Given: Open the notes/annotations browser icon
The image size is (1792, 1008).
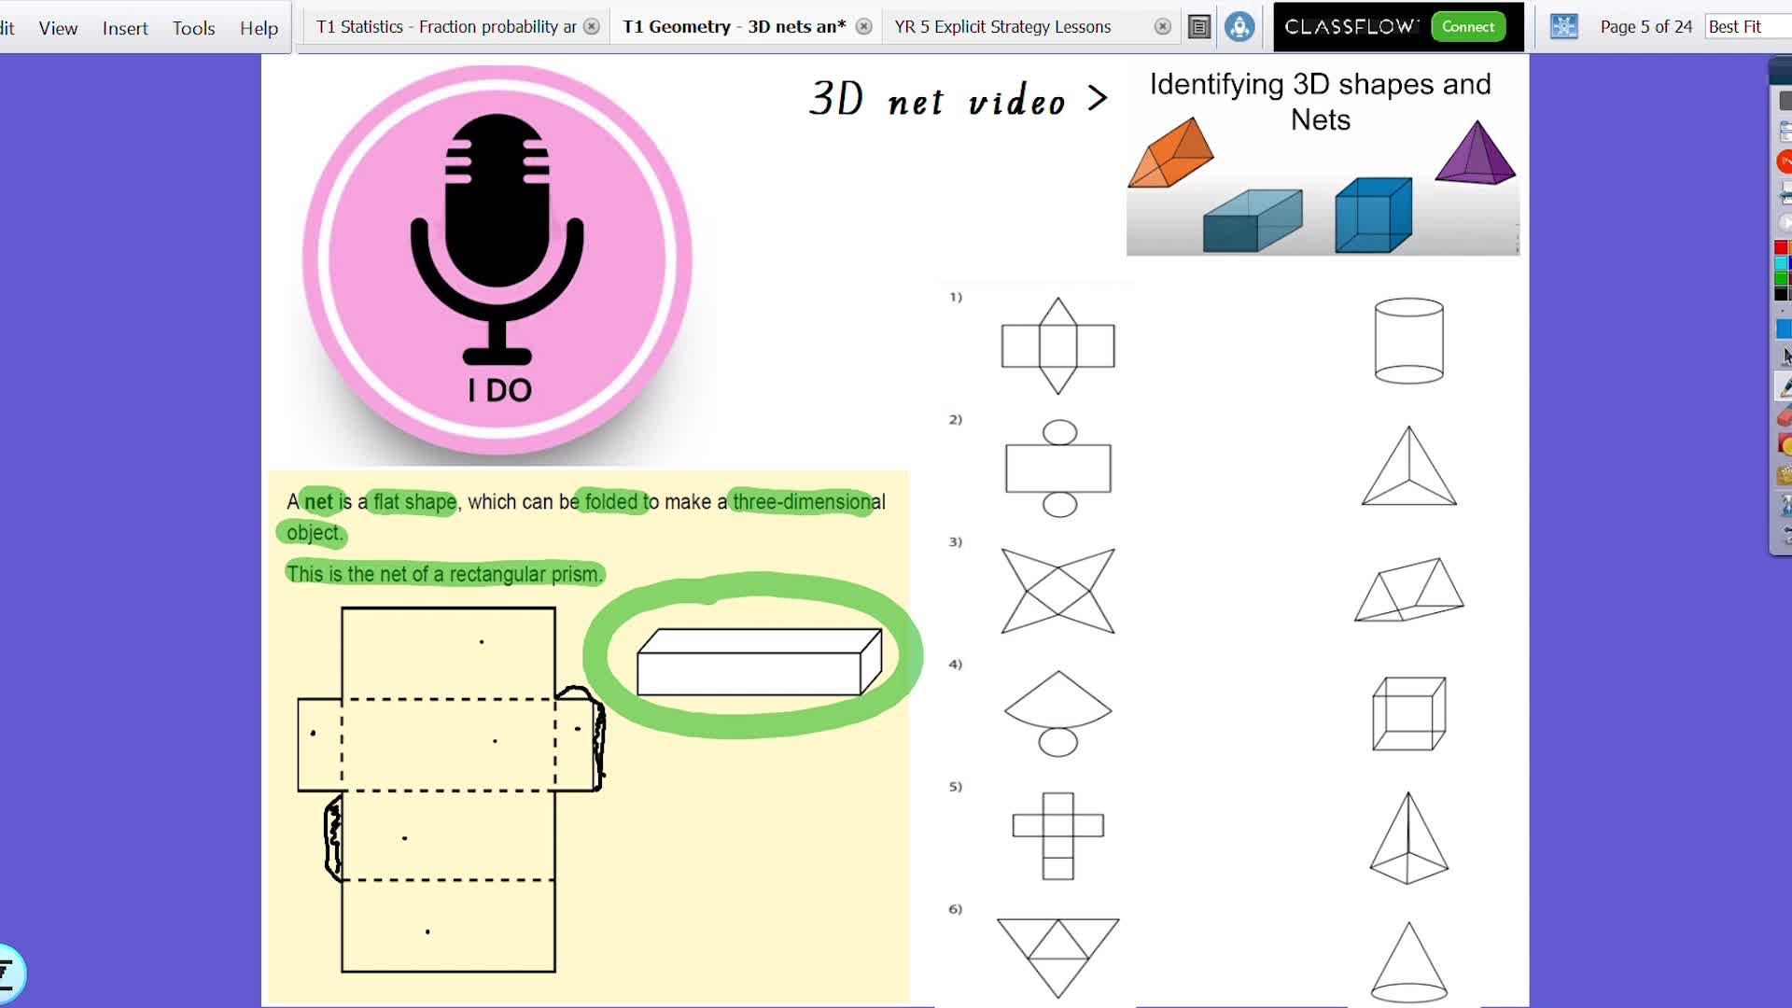Looking at the screenshot, I should (1199, 27).
